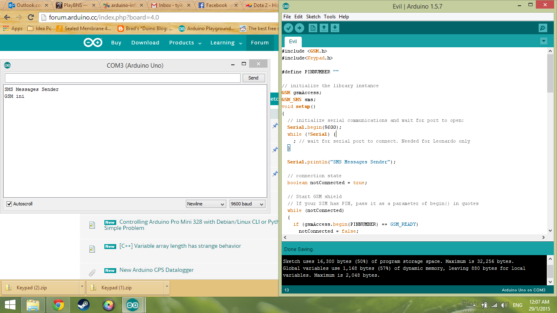Open the New Arduino GPS Datalogger thread

[156, 270]
